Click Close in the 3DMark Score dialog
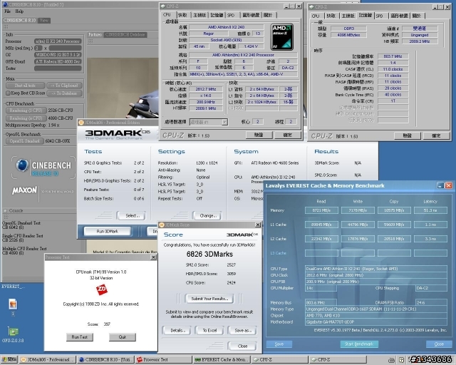This screenshot has width=456, height=365. pos(242,346)
